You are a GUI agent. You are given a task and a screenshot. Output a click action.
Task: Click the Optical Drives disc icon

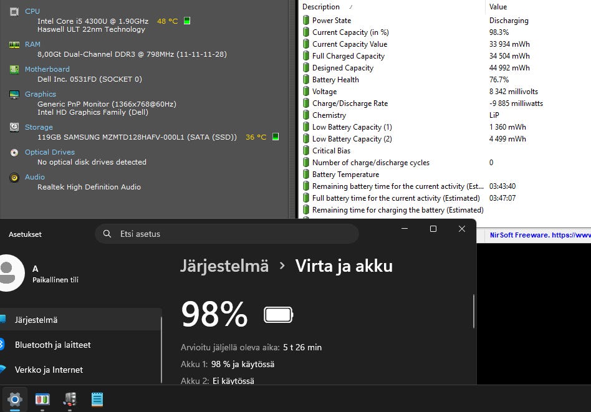coord(14,153)
